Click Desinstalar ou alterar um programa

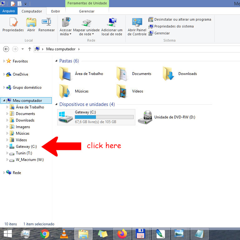pyautogui.click(x=182, y=19)
